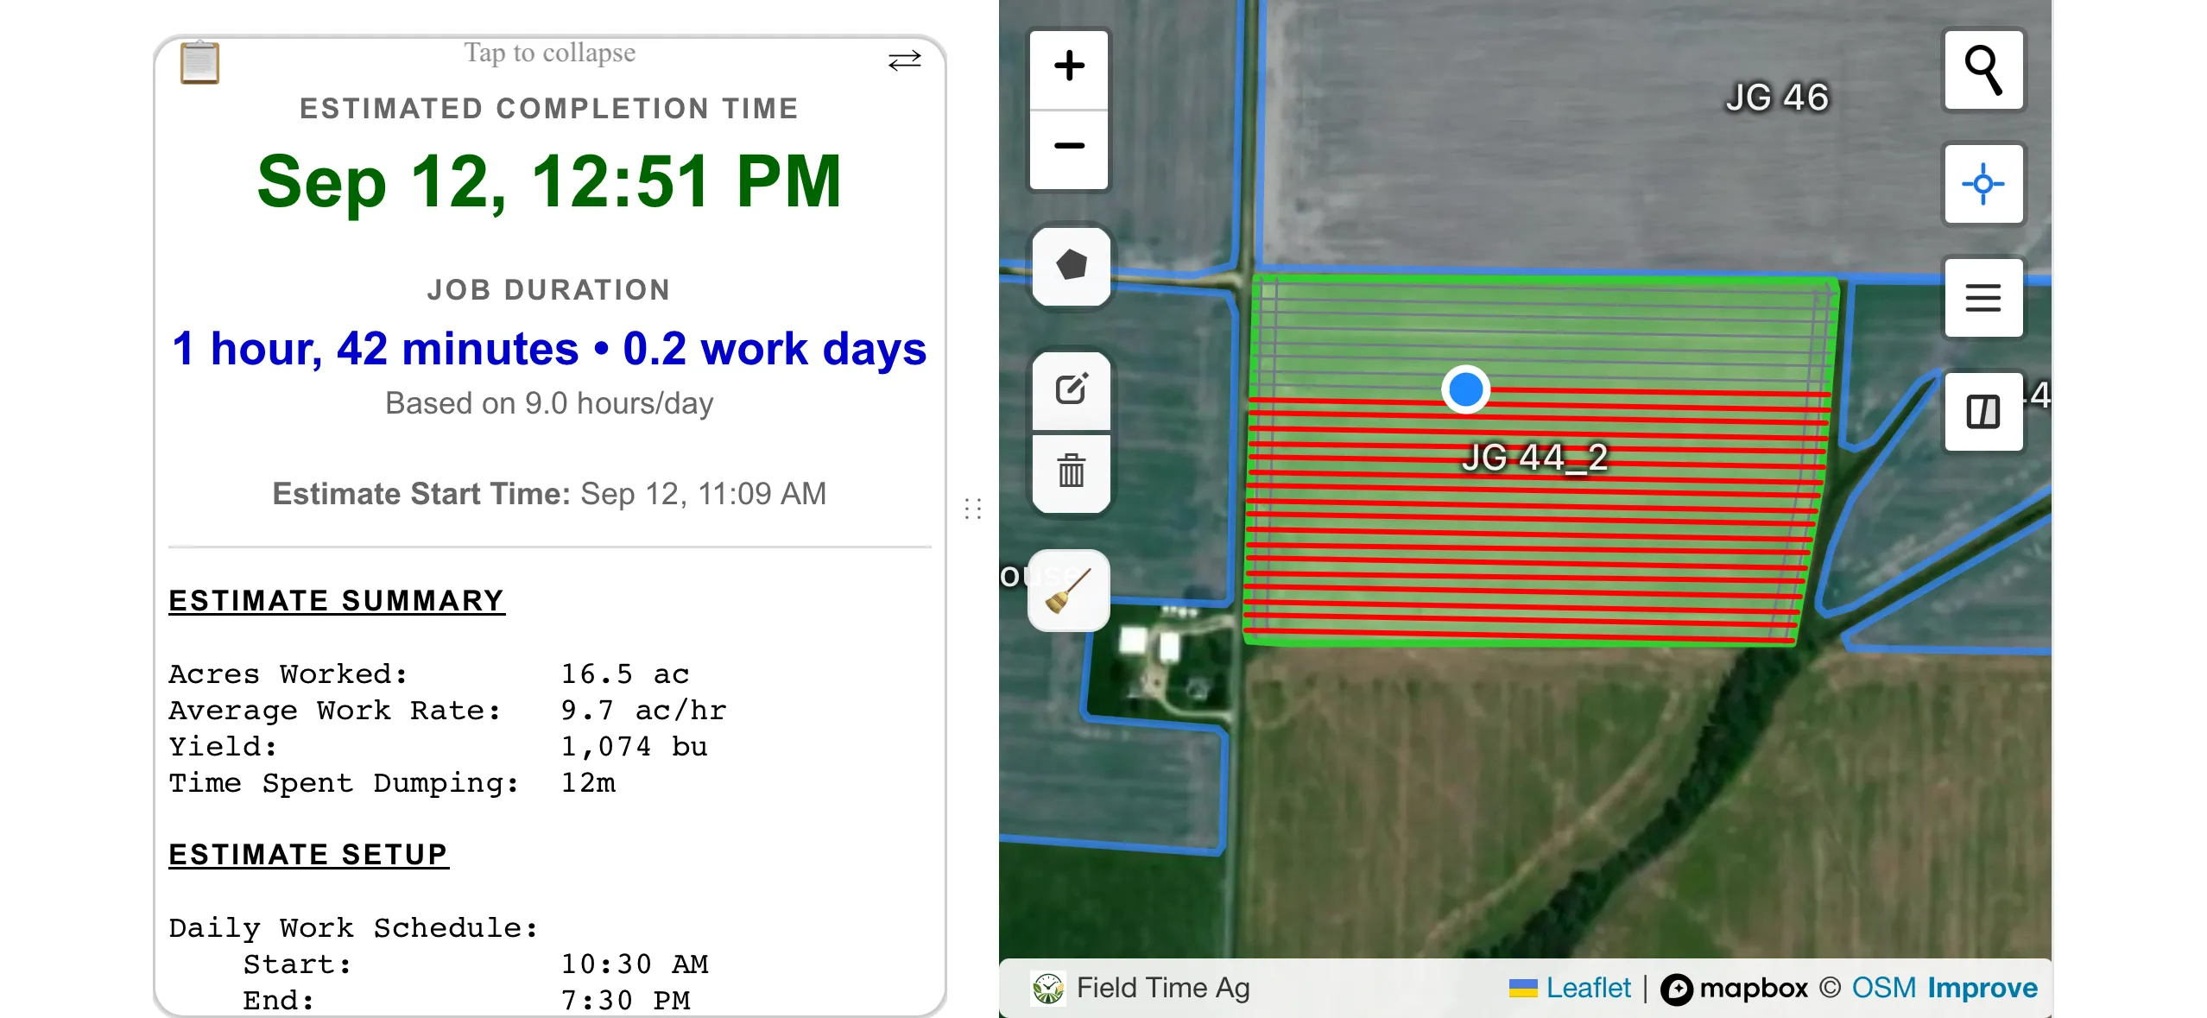The height and width of the screenshot is (1018, 2207).
Task: Locate my position with crosshair button
Action: [x=1983, y=184]
